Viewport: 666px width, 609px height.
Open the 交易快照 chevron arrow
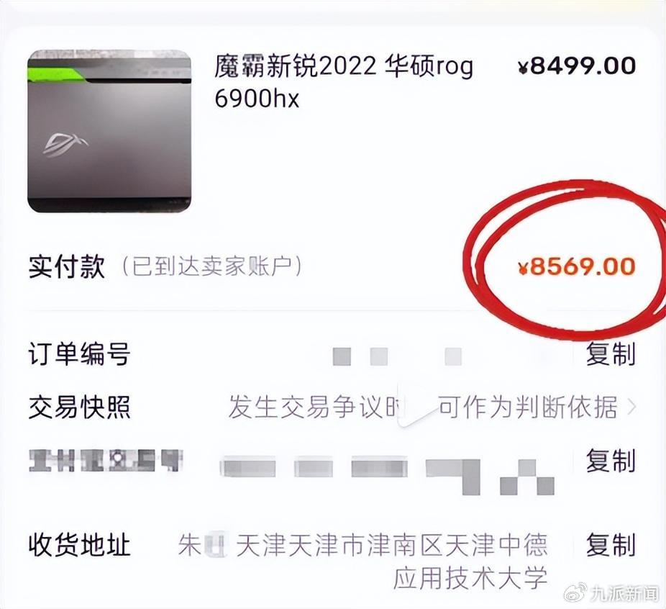click(632, 407)
